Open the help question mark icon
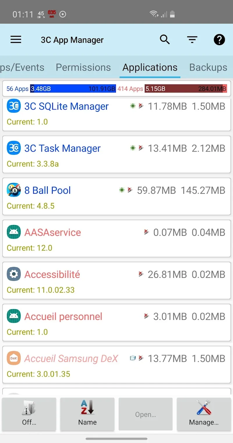The height and width of the screenshot is (443, 233). (x=219, y=40)
